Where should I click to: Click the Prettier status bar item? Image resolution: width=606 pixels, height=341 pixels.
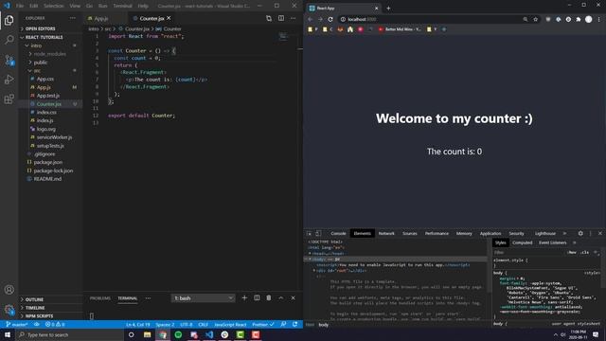[263, 324]
